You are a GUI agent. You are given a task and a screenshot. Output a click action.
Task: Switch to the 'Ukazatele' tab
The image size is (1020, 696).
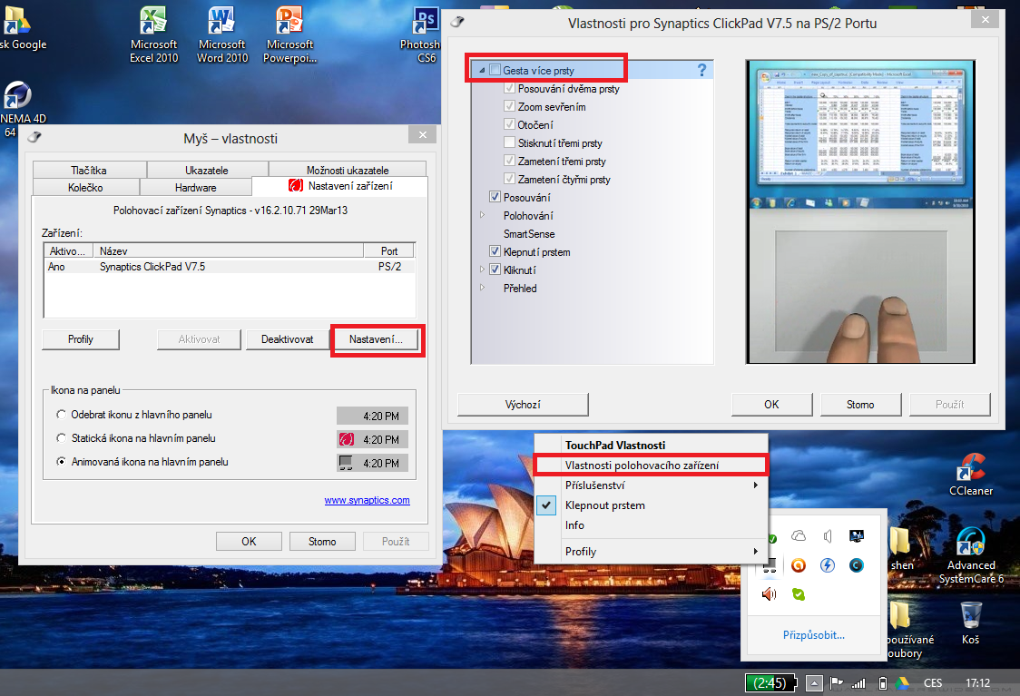pyautogui.click(x=207, y=170)
